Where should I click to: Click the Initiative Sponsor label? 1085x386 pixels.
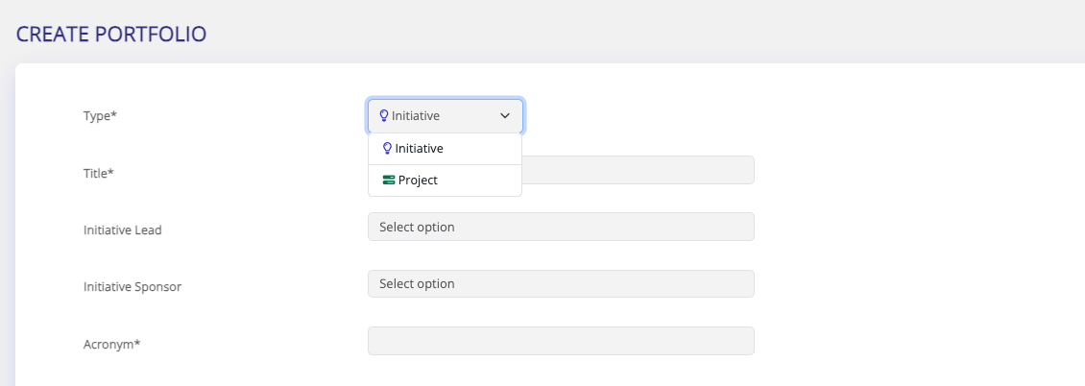[133, 287]
